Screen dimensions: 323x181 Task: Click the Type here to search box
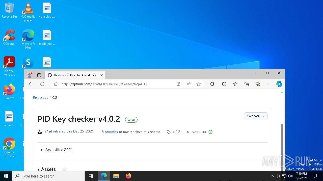pos(48,176)
